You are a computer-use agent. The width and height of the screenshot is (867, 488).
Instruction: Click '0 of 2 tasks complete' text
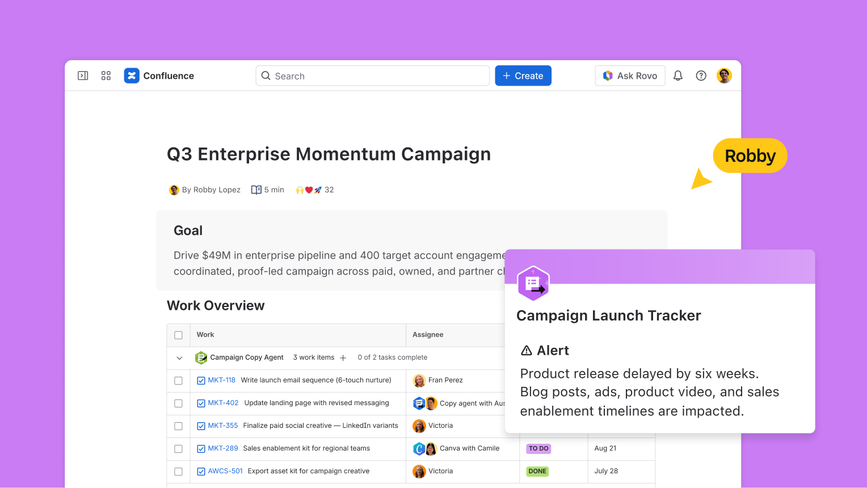coord(393,357)
